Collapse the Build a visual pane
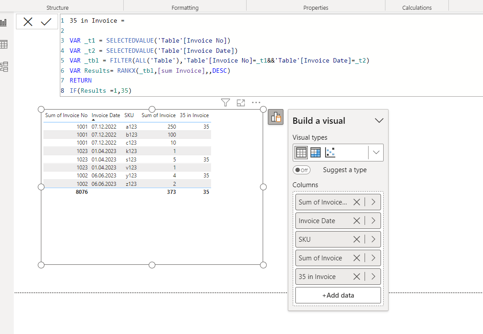Screen dimensions: 483x334 [379, 121]
